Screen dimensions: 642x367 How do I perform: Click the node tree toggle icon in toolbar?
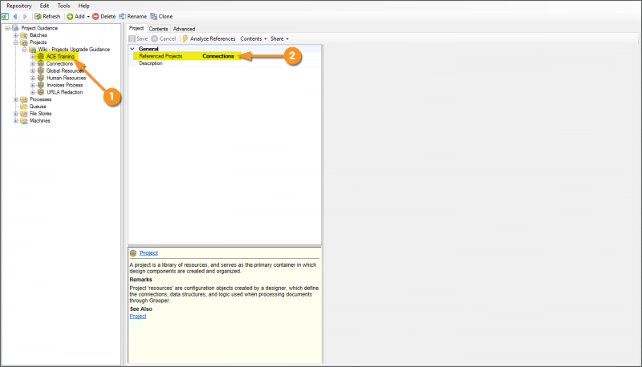click(5, 16)
